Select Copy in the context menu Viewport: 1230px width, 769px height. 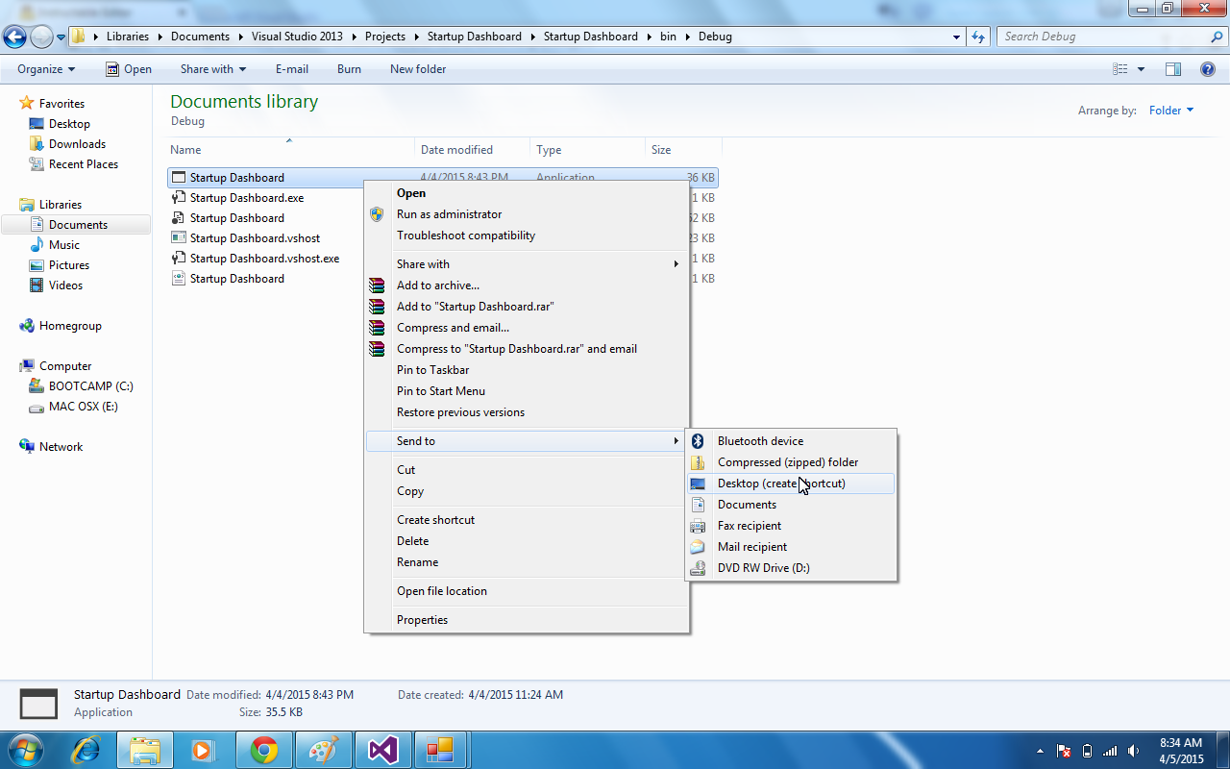(527, 491)
